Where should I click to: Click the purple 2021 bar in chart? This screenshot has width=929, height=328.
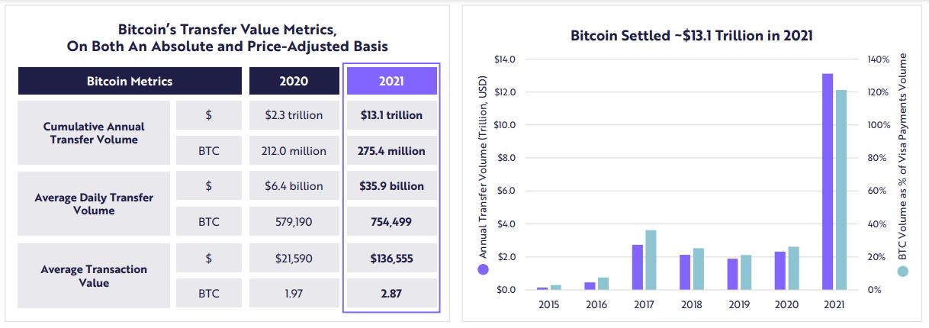coord(828,182)
